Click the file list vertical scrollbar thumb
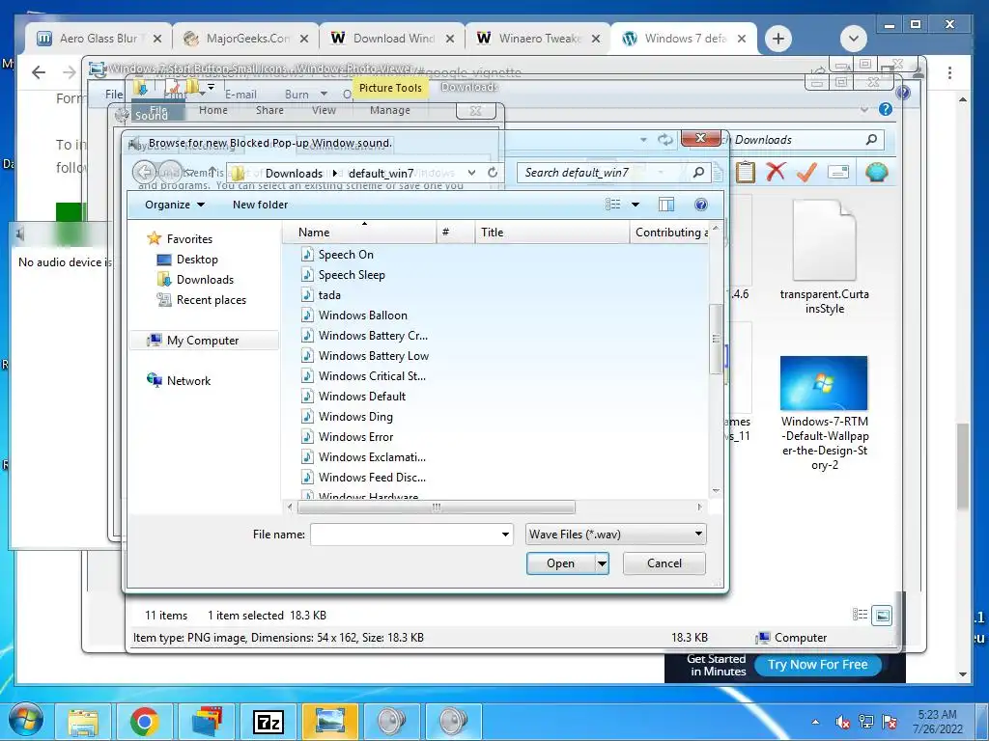 click(x=716, y=339)
